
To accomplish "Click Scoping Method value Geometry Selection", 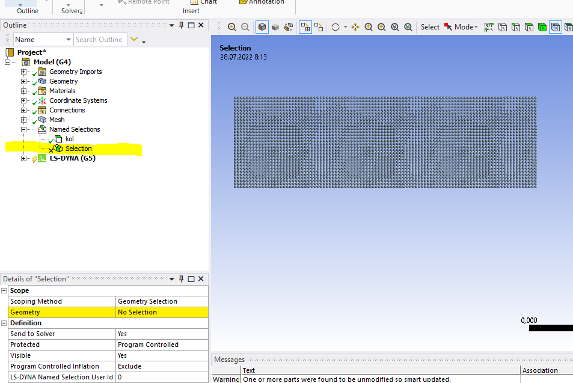I will (x=162, y=301).
